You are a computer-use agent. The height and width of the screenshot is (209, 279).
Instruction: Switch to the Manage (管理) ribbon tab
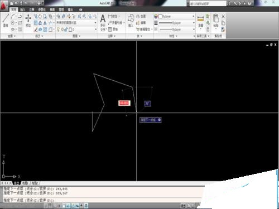pos(61,9)
